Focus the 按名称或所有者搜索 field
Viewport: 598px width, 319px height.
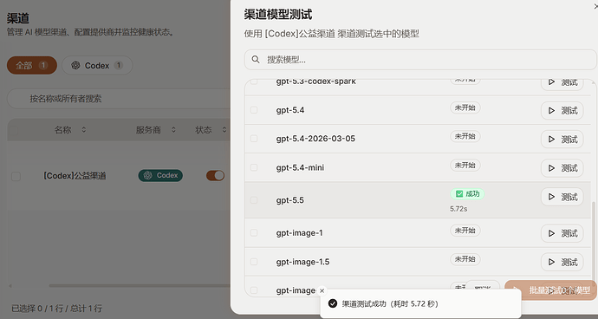(x=118, y=99)
